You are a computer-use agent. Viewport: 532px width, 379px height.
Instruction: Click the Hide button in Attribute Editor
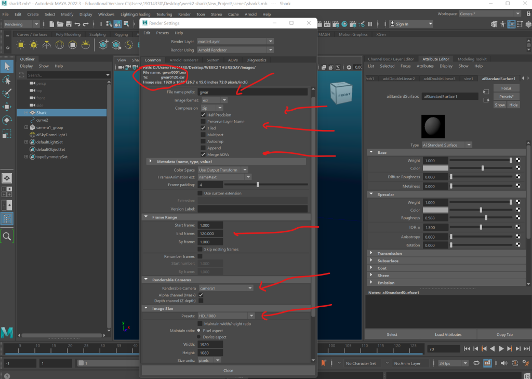pos(513,105)
